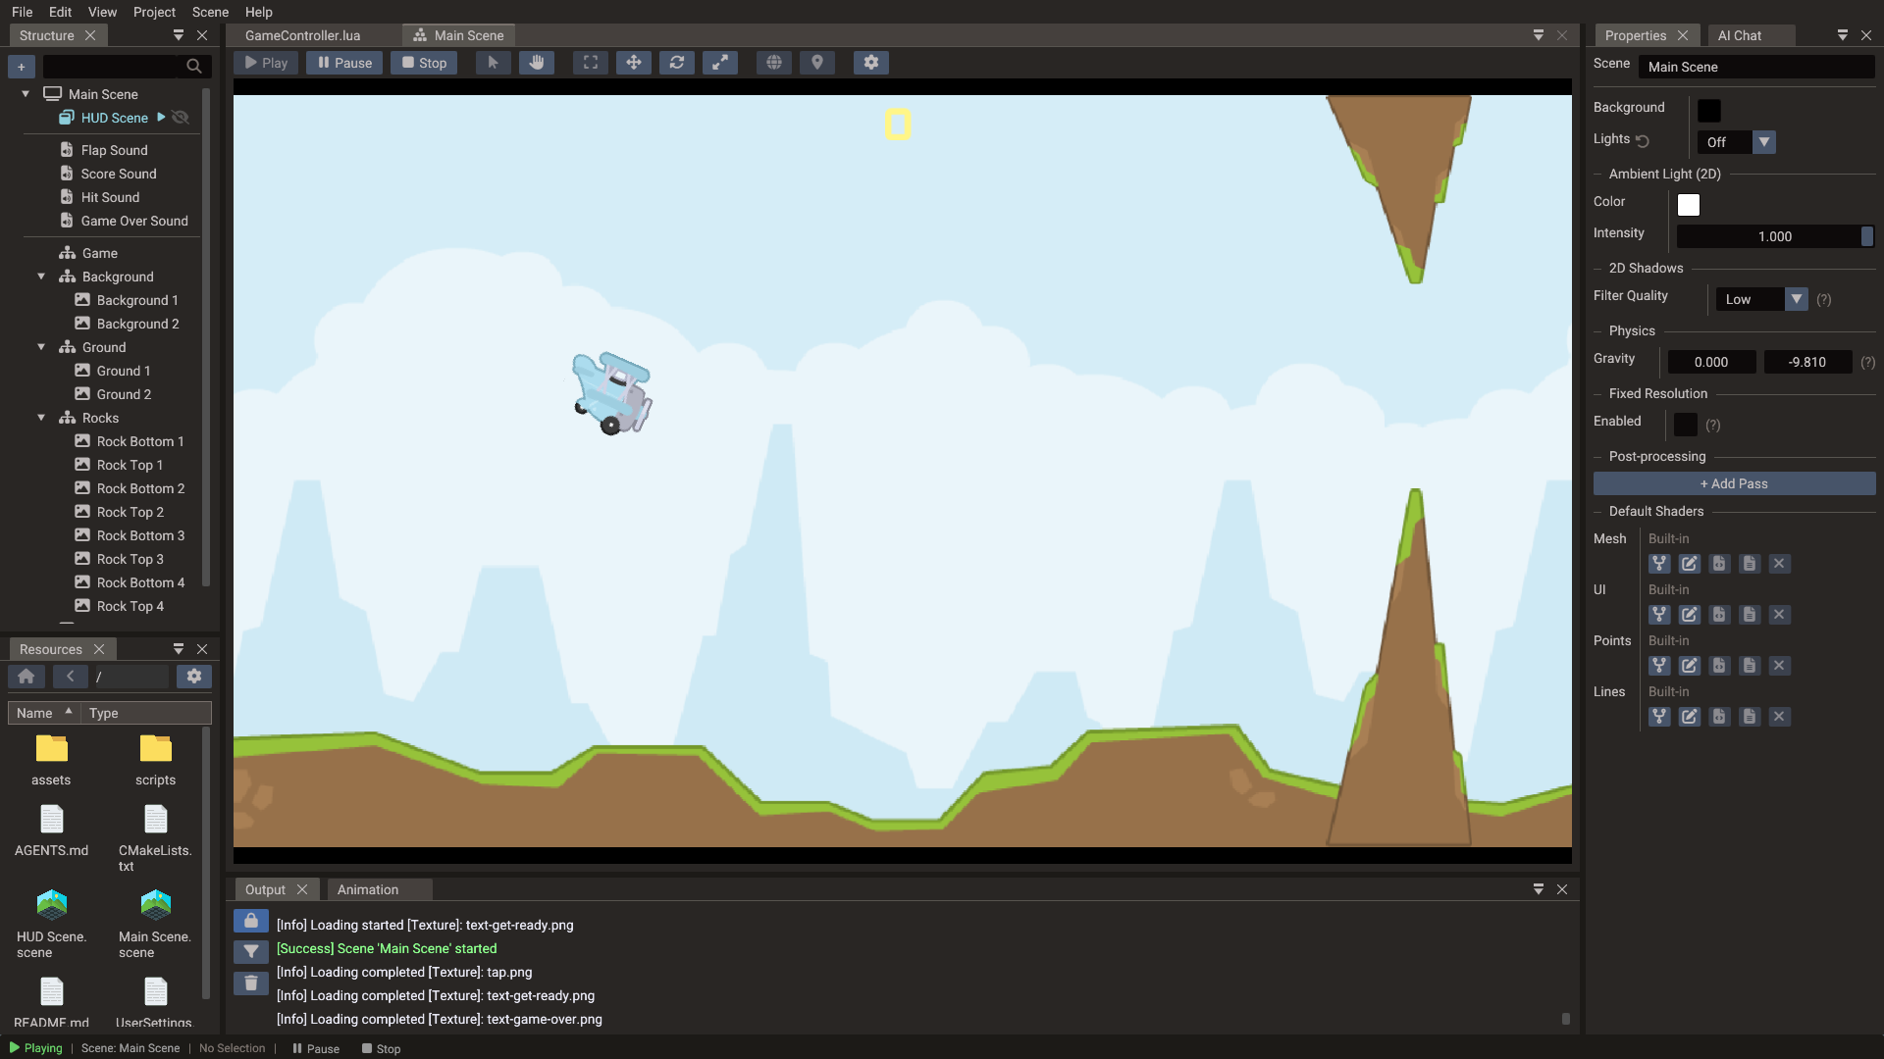Screen dimensions: 1884x1059
Task: Remove the Lines shader with X icon
Action: [x=1780, y=717]
